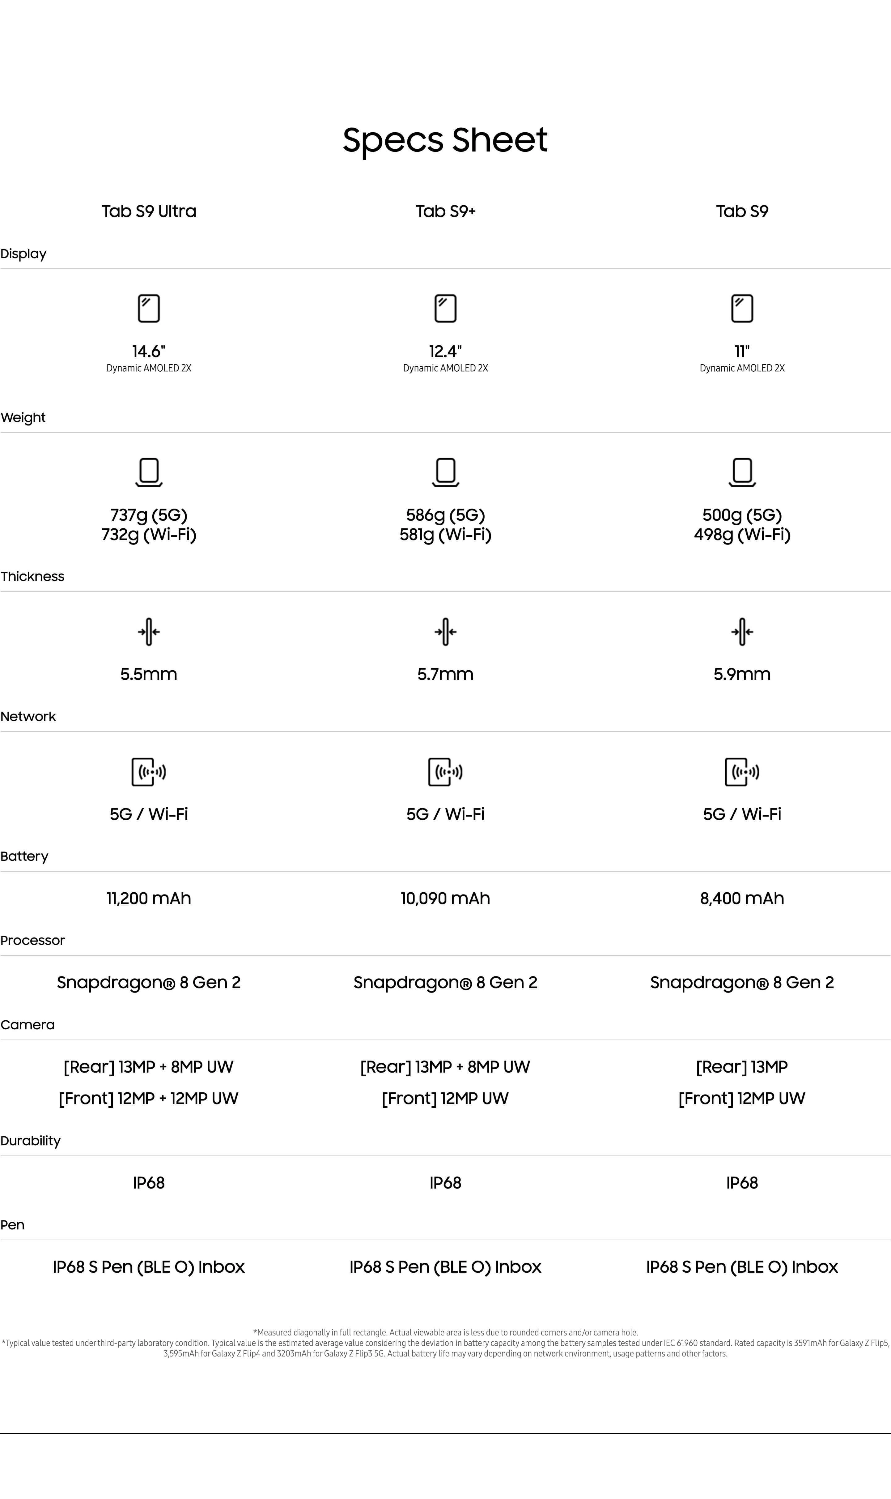Click the weight icon above 737g (5G)

coord(149,472)
